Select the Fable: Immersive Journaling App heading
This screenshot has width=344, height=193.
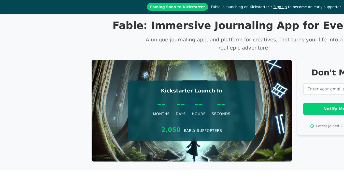[x=228, y=25]
